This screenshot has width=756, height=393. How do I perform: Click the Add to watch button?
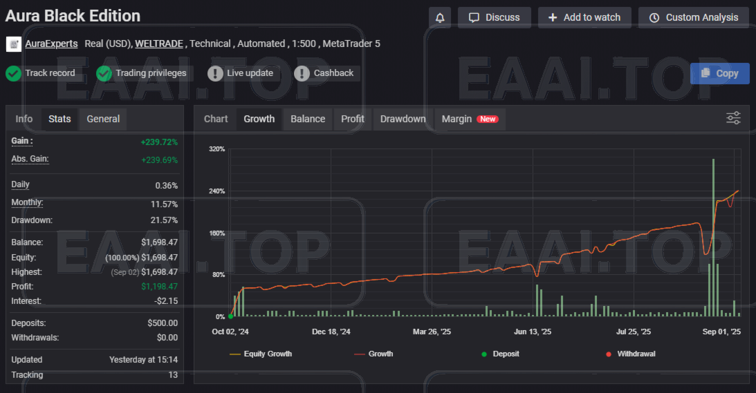(x=584, y=18)
